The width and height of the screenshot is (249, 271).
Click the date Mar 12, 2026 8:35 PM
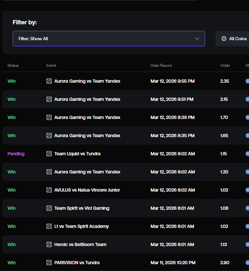172,135
